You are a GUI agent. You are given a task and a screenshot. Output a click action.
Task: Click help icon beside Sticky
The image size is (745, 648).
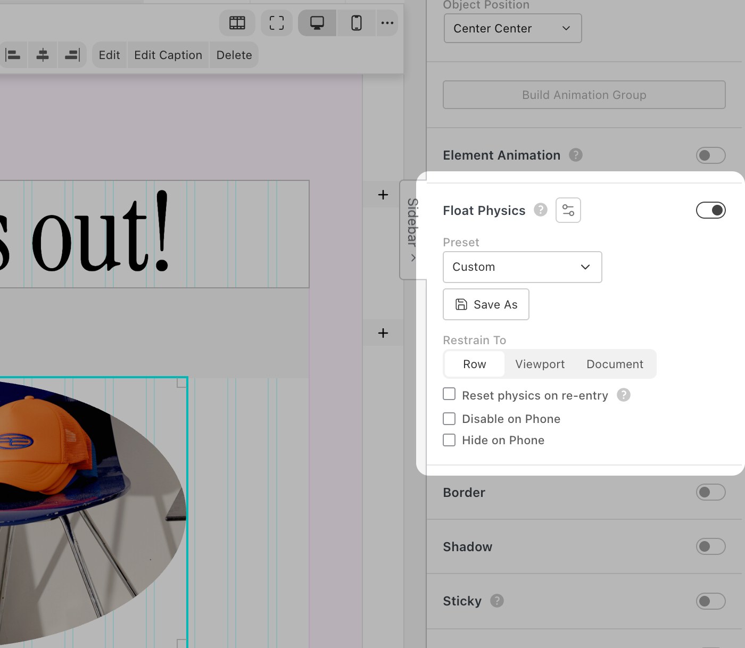pos(497,601)
